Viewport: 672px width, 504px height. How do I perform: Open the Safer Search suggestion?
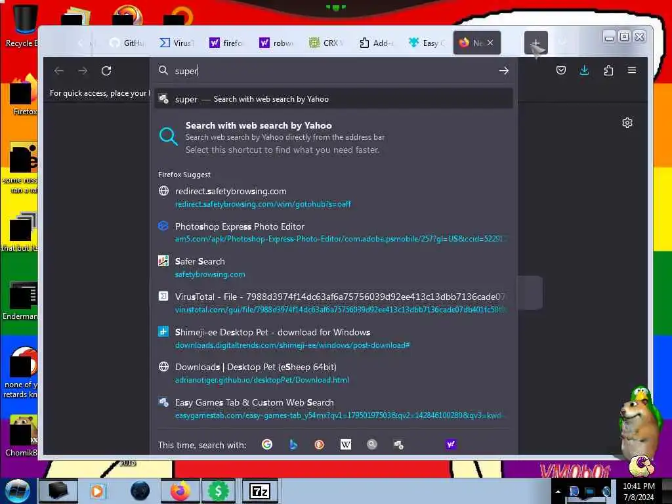click(333, 268)
